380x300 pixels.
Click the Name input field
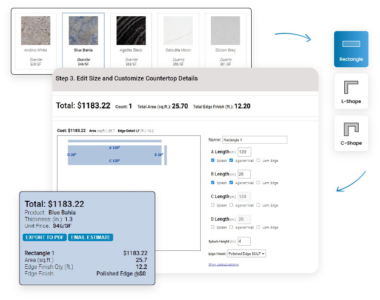(x=254, y=140)
